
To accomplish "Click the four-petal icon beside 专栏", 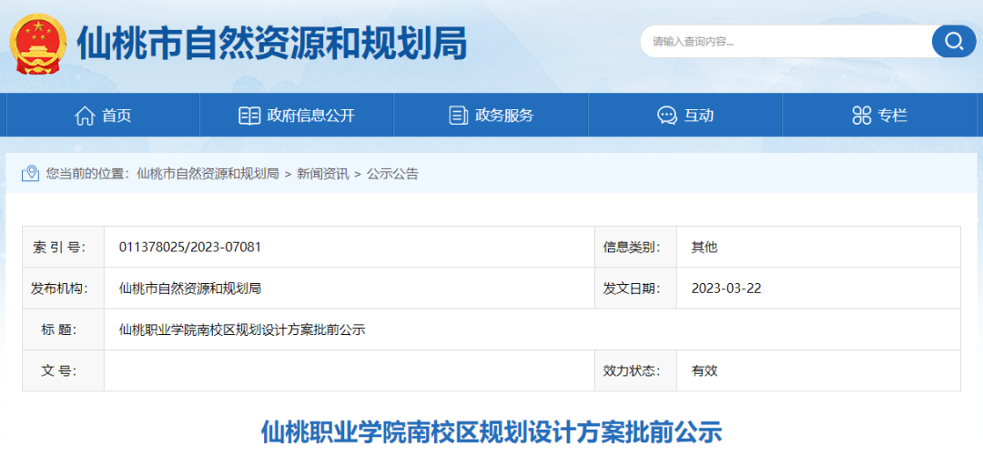I will (x=861, y=116).
